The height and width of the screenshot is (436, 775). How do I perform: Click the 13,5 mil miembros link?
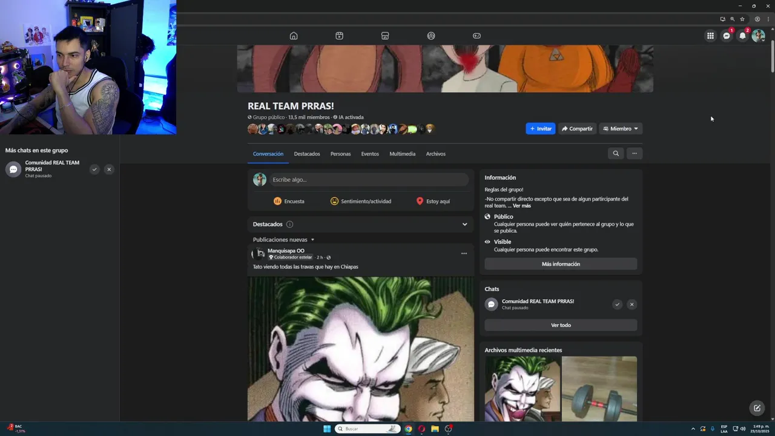tap(309, 117)
